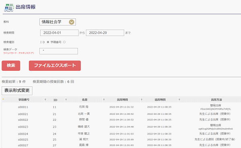
Task: Choose the 学籍番号 search type radio button
Action: [64, 42]
